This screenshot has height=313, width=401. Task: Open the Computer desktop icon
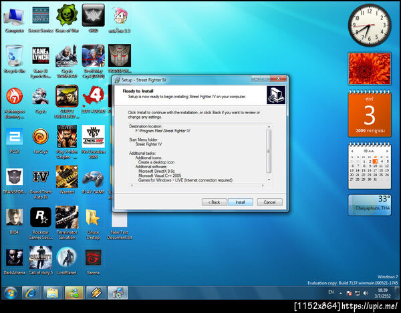point(14,20)
